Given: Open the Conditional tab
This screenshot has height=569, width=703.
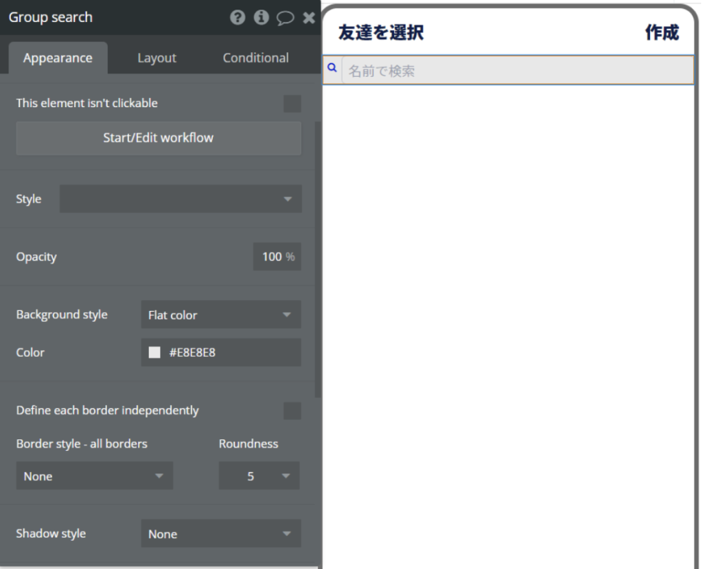Looking at the screenshot, I should pos(255,58).
